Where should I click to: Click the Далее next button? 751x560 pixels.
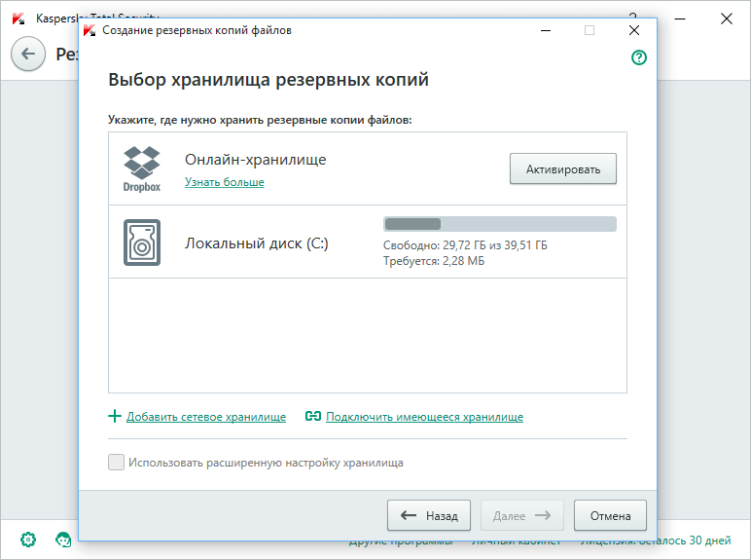(x=522, y=515)
